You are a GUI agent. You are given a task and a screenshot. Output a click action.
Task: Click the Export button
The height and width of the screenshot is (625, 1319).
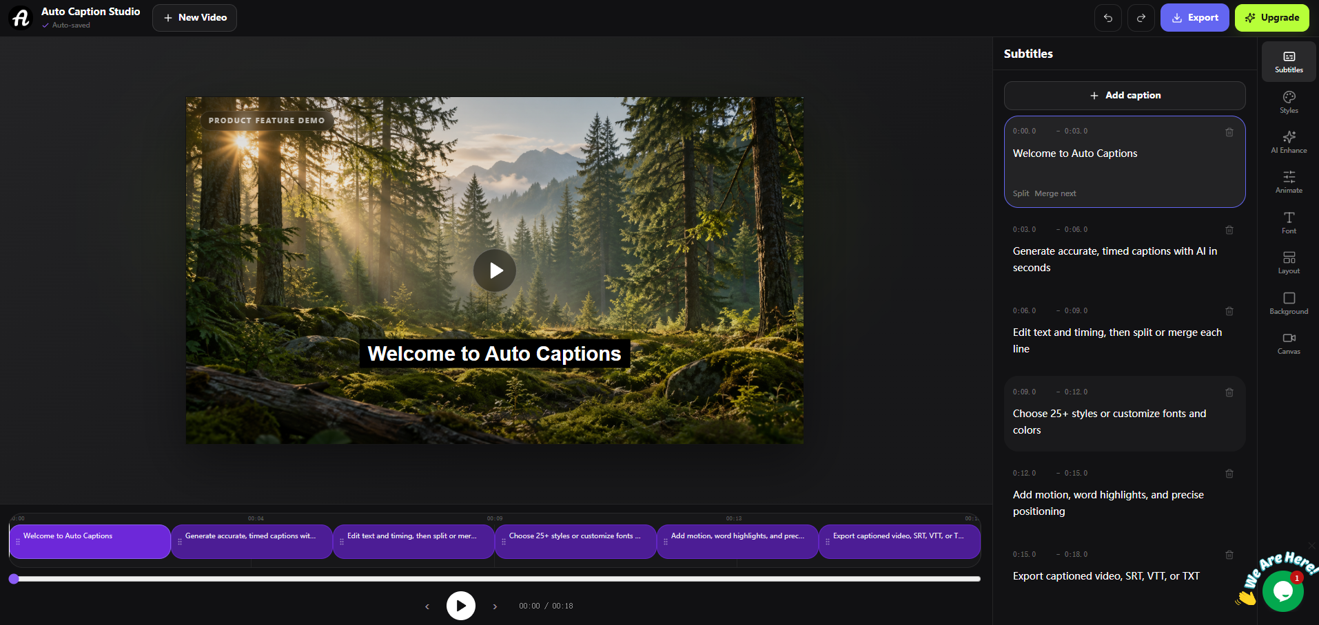tap(1195, 18)
